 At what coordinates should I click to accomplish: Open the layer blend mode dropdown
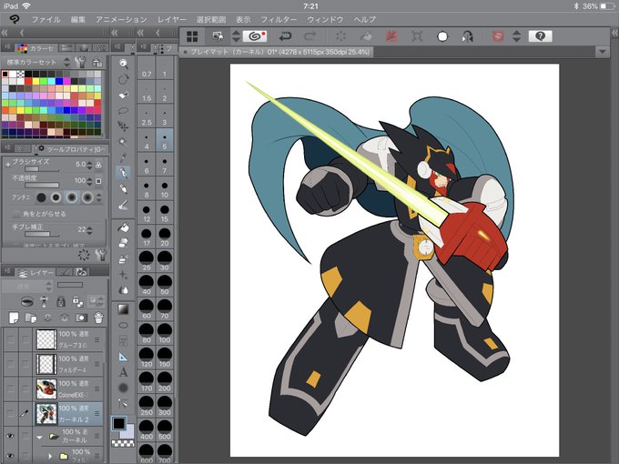26,286
